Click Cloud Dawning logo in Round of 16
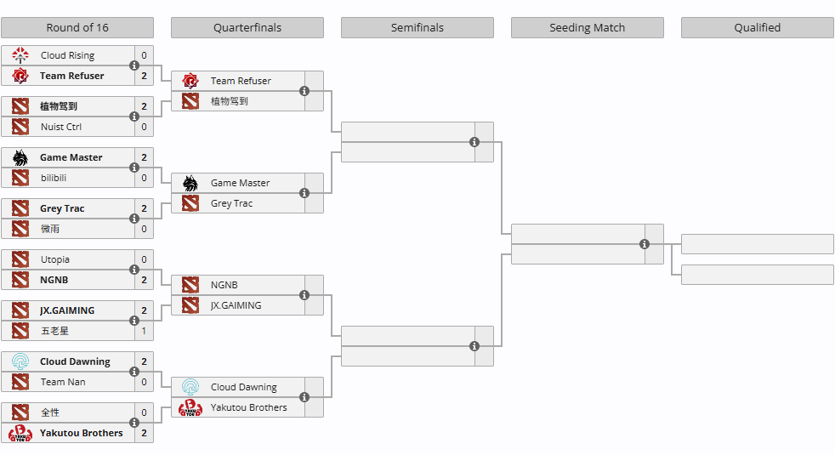 pyautogui.click(x=20, y=361)
